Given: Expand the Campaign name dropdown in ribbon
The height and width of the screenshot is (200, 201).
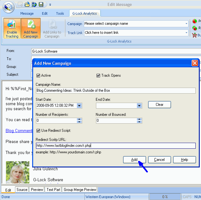Looking at the screenshot, I should click(x=186, y=23).
